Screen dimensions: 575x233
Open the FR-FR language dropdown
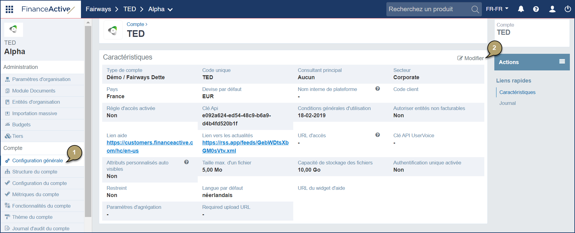(x=497, y=9)
